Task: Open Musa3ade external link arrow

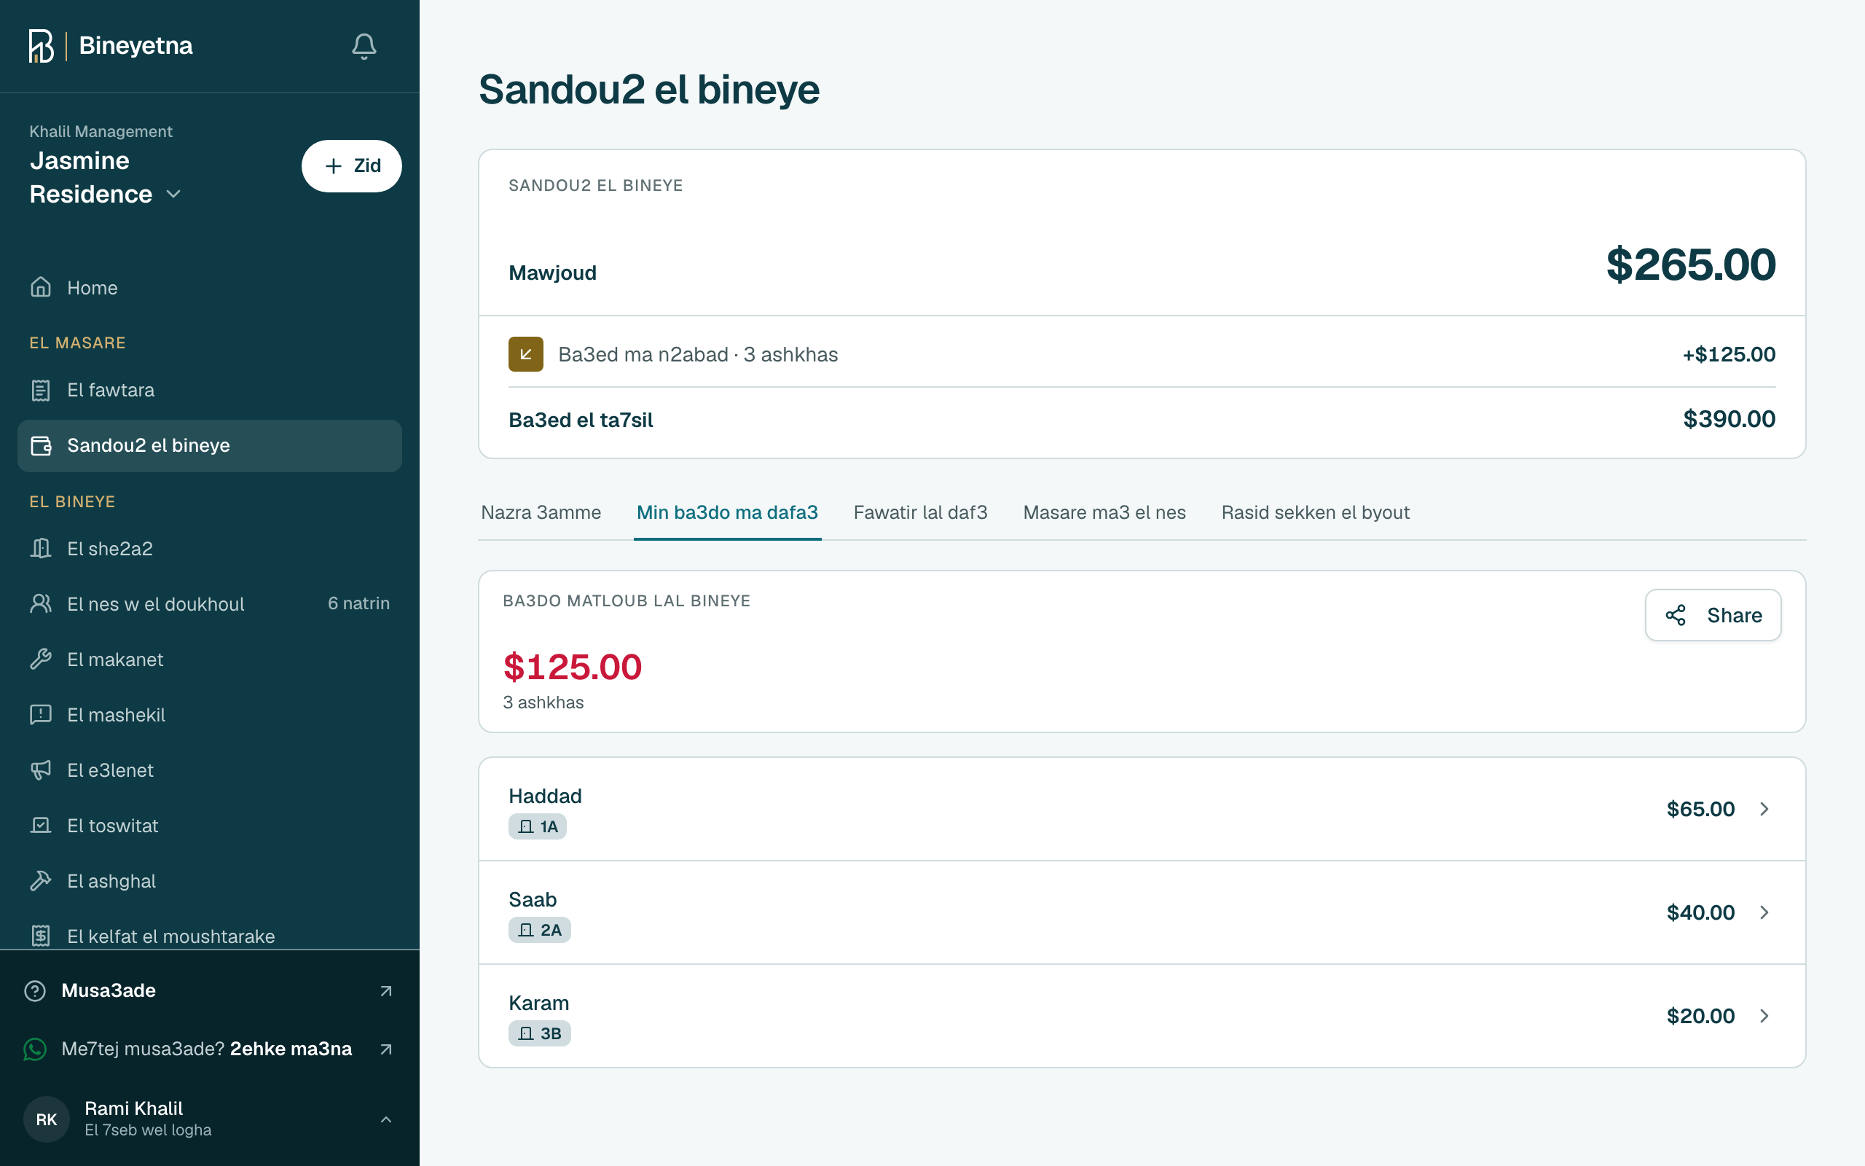Action: point(386,991)
